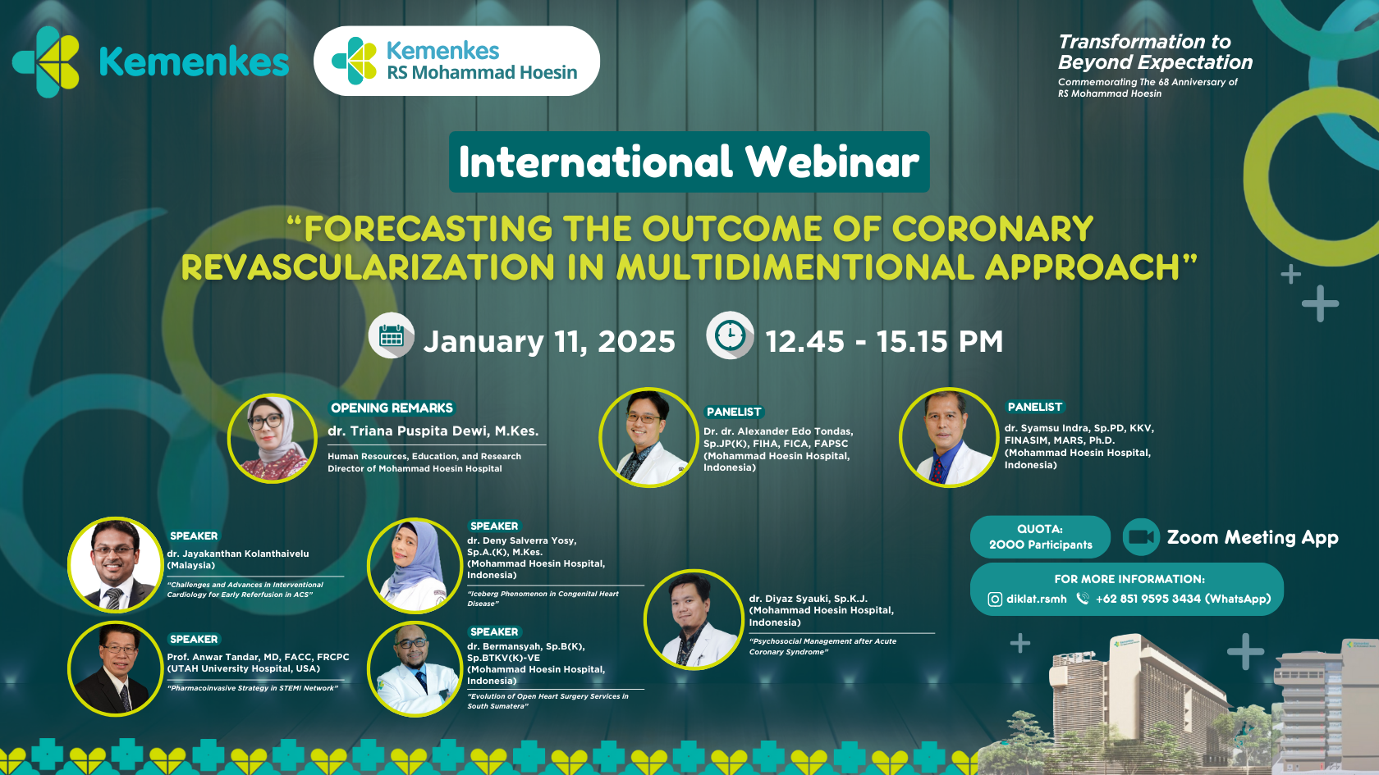Click the QUOTA: 2000 Participants badge
The height and width of the screenshot is (775, 1379).
(x=1040, y=537)
